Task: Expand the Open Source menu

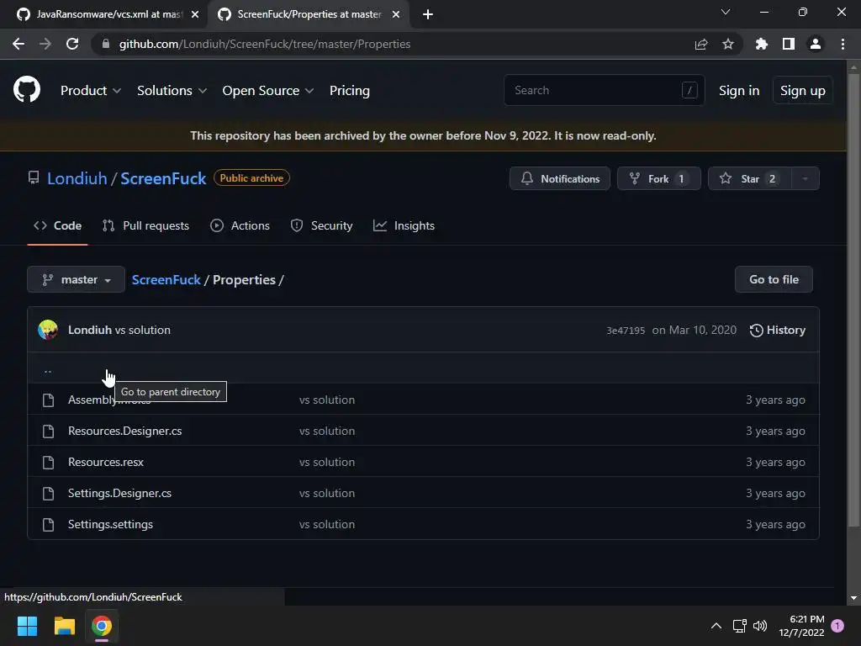Action: click(268, 91)
